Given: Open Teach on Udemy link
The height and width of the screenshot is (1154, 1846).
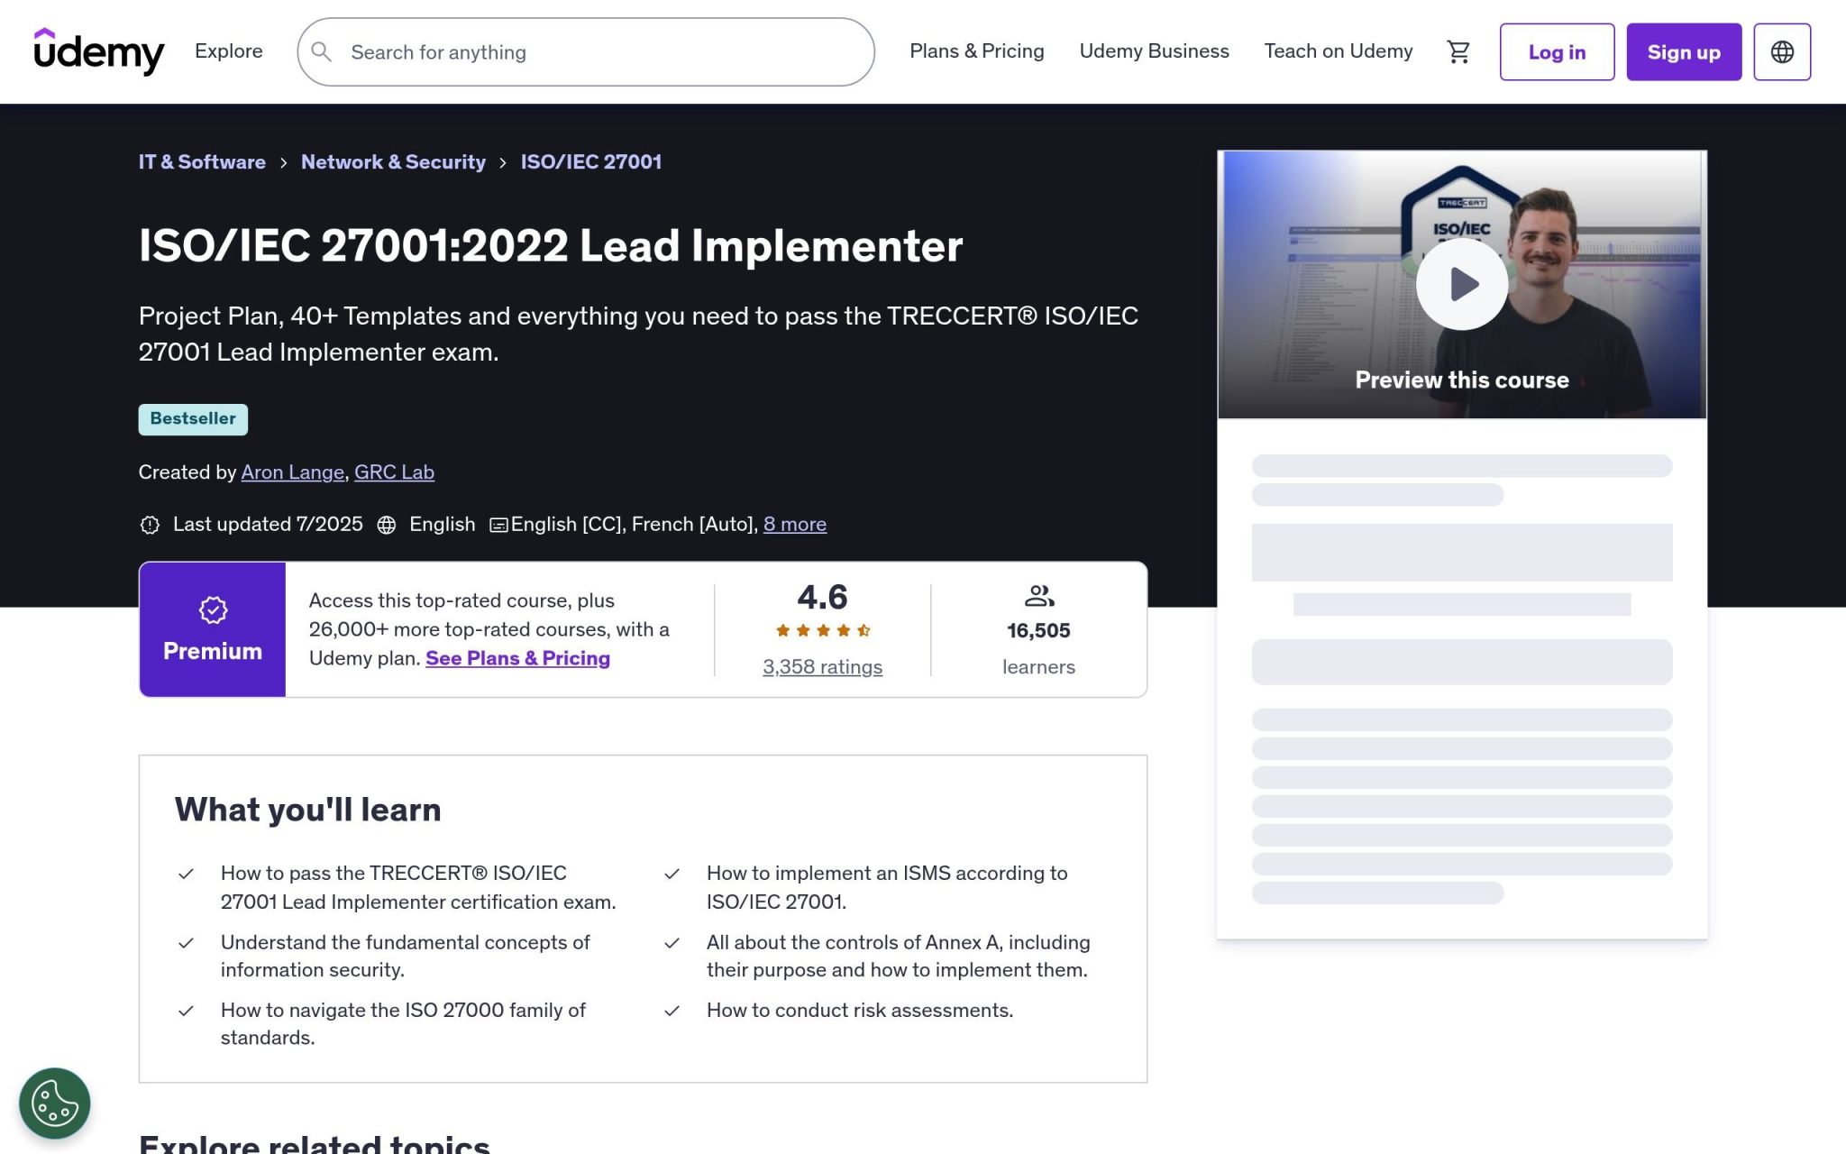Looking at the screenshot, I should click(x=1338, y=51).
